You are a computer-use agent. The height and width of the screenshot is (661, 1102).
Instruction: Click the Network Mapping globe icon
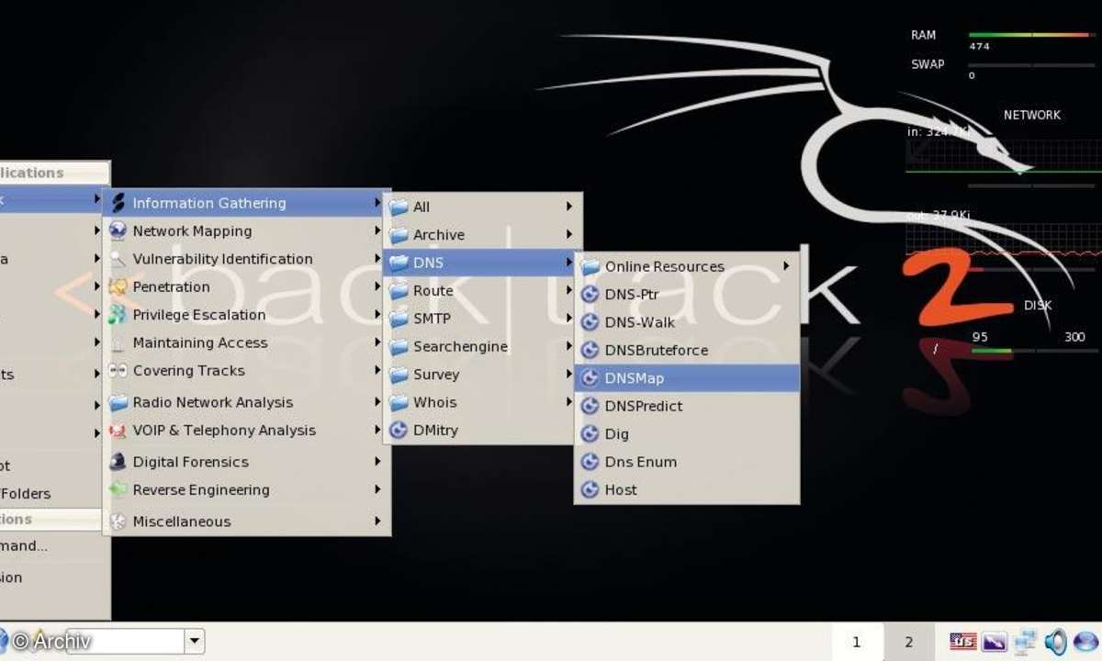coord(118,230)
